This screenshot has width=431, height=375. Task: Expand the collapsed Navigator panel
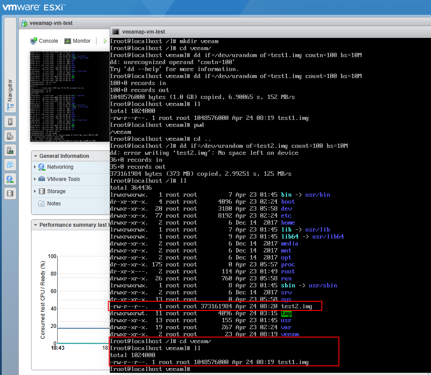10,65
